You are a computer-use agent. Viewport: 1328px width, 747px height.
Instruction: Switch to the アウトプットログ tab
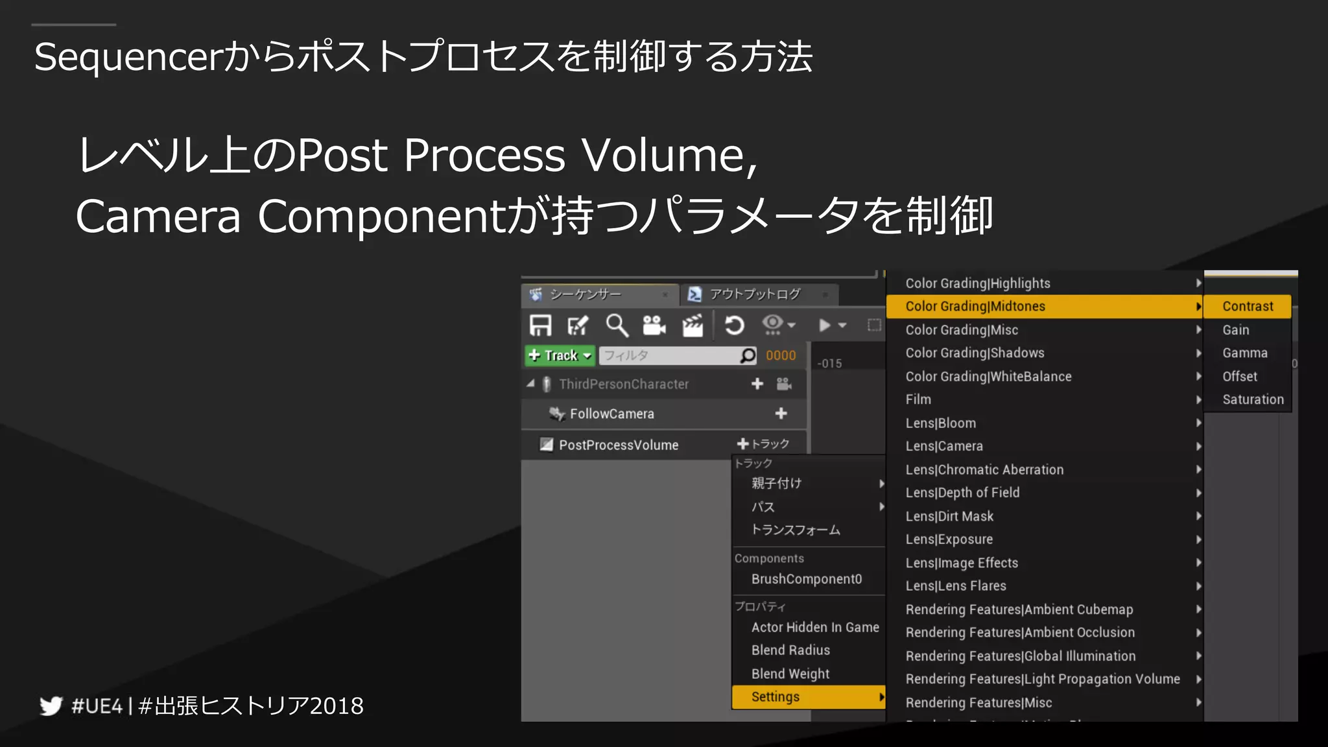pos(755,294)
